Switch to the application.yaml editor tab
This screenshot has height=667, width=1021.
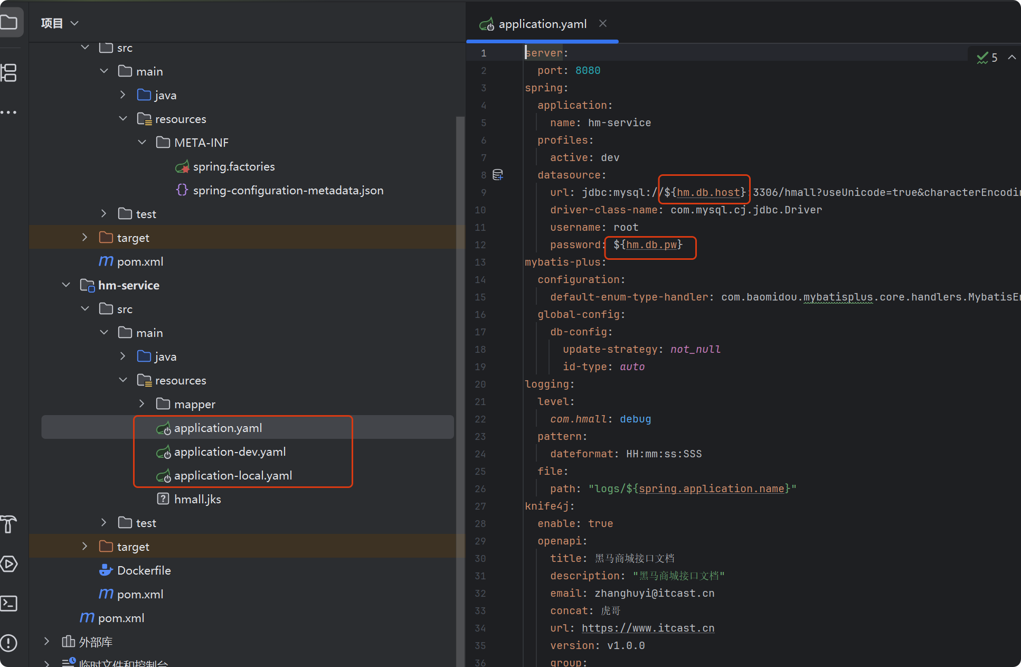click(x=542, y=24)
